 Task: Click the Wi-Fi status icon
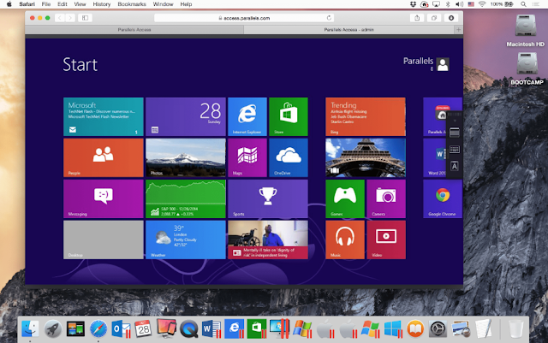pos(482,4)
